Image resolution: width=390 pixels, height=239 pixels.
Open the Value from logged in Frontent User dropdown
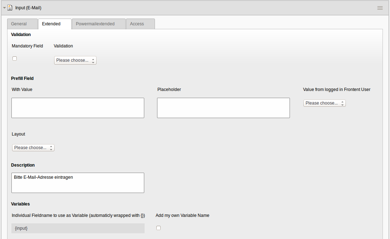[324, 103]
